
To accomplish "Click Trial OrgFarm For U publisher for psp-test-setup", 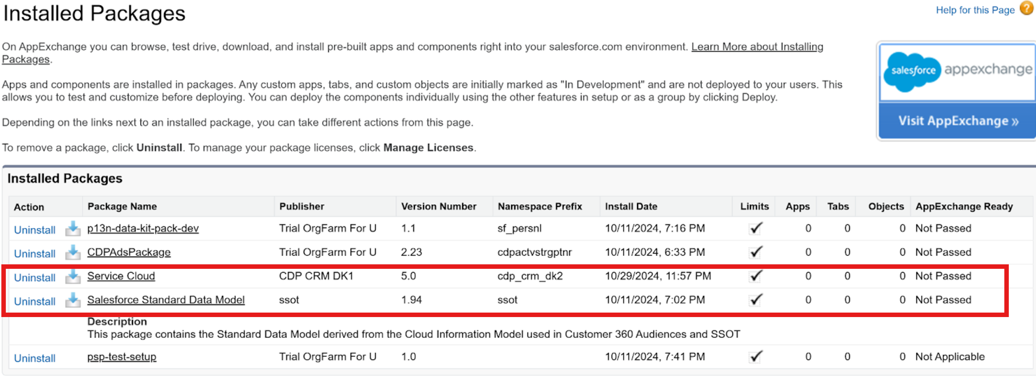I will point(328,357).
